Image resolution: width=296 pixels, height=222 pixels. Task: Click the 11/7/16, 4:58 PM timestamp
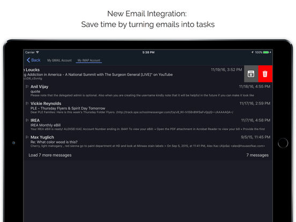(x=256, y=120)
